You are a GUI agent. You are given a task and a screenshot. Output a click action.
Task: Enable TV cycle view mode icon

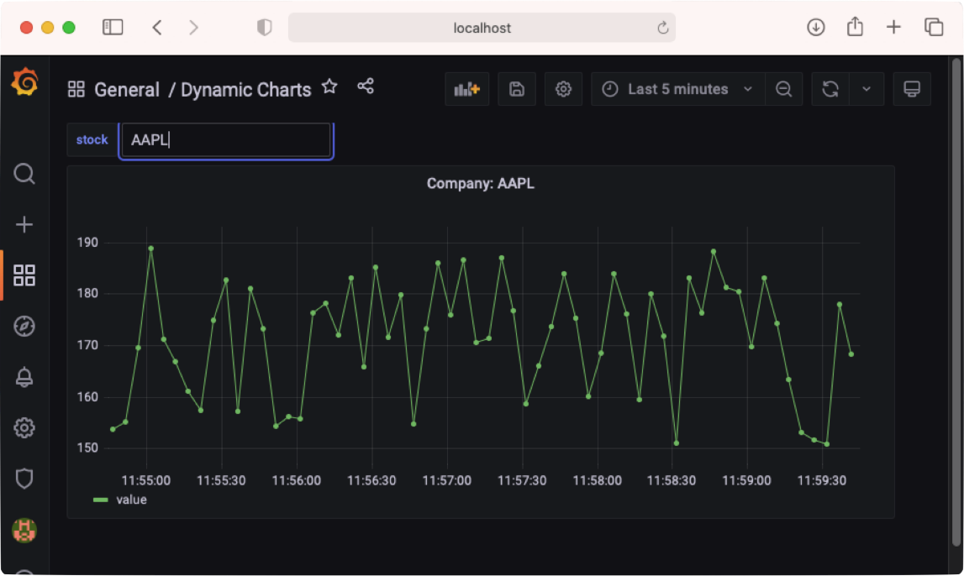(913, 89)
